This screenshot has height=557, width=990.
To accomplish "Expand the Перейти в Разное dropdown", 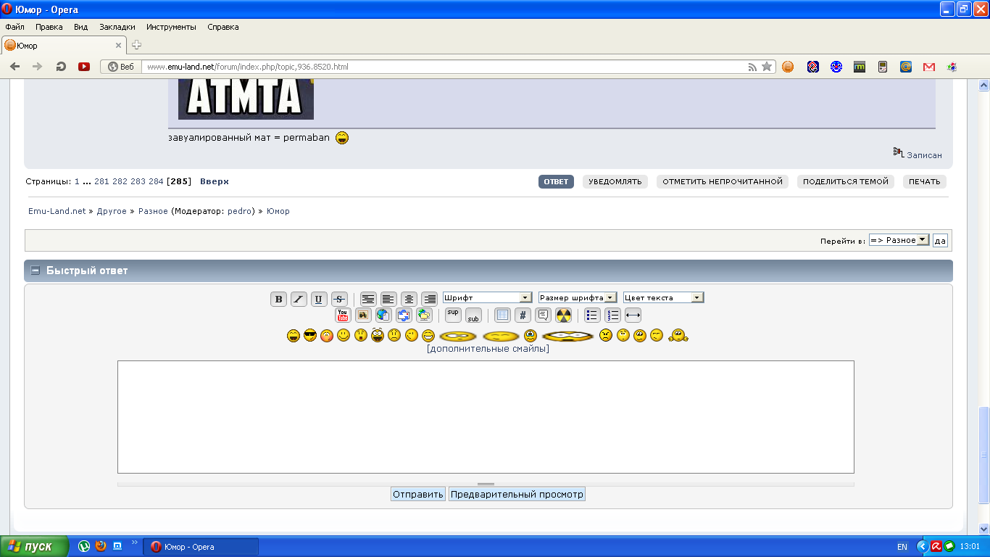I will tap(899, 240).
